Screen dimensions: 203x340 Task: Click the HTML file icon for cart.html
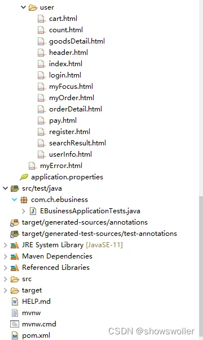42,19
